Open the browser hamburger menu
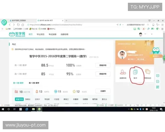 coord(163,25)
